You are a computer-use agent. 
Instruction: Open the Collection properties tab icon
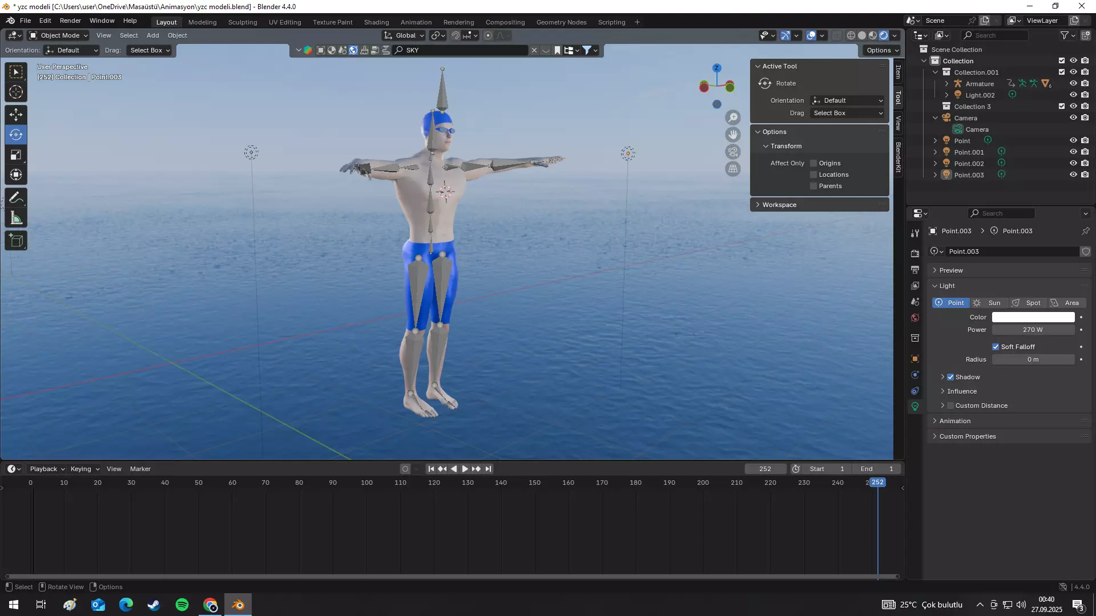click(x=915, y=338)
